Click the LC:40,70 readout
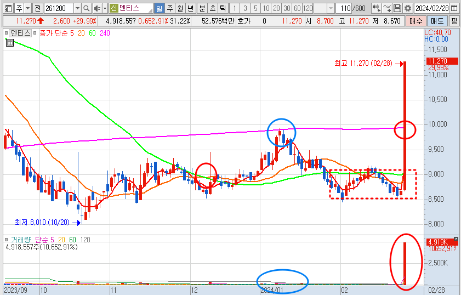Viewport: 461px width, 295px height. 437,33
